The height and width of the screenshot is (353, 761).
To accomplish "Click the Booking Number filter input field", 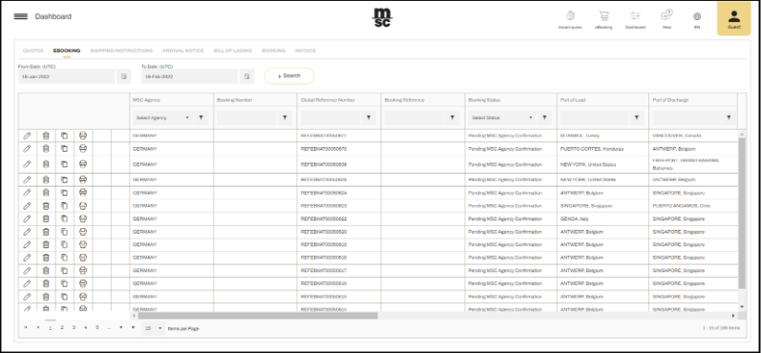I will pyautogui.click(x=246, y=118).
